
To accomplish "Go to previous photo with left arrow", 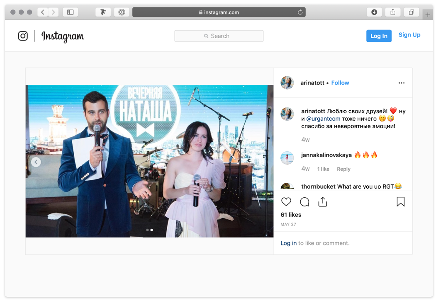I will tap(36, 162).
